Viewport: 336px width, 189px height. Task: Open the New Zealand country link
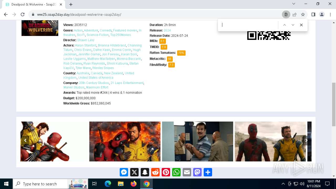pyautogui.click(x=113, y=73)
